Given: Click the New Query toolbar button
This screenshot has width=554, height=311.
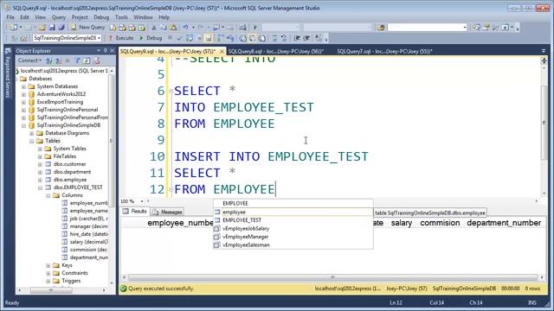Looking at the screenshot, I should [87, 27].
